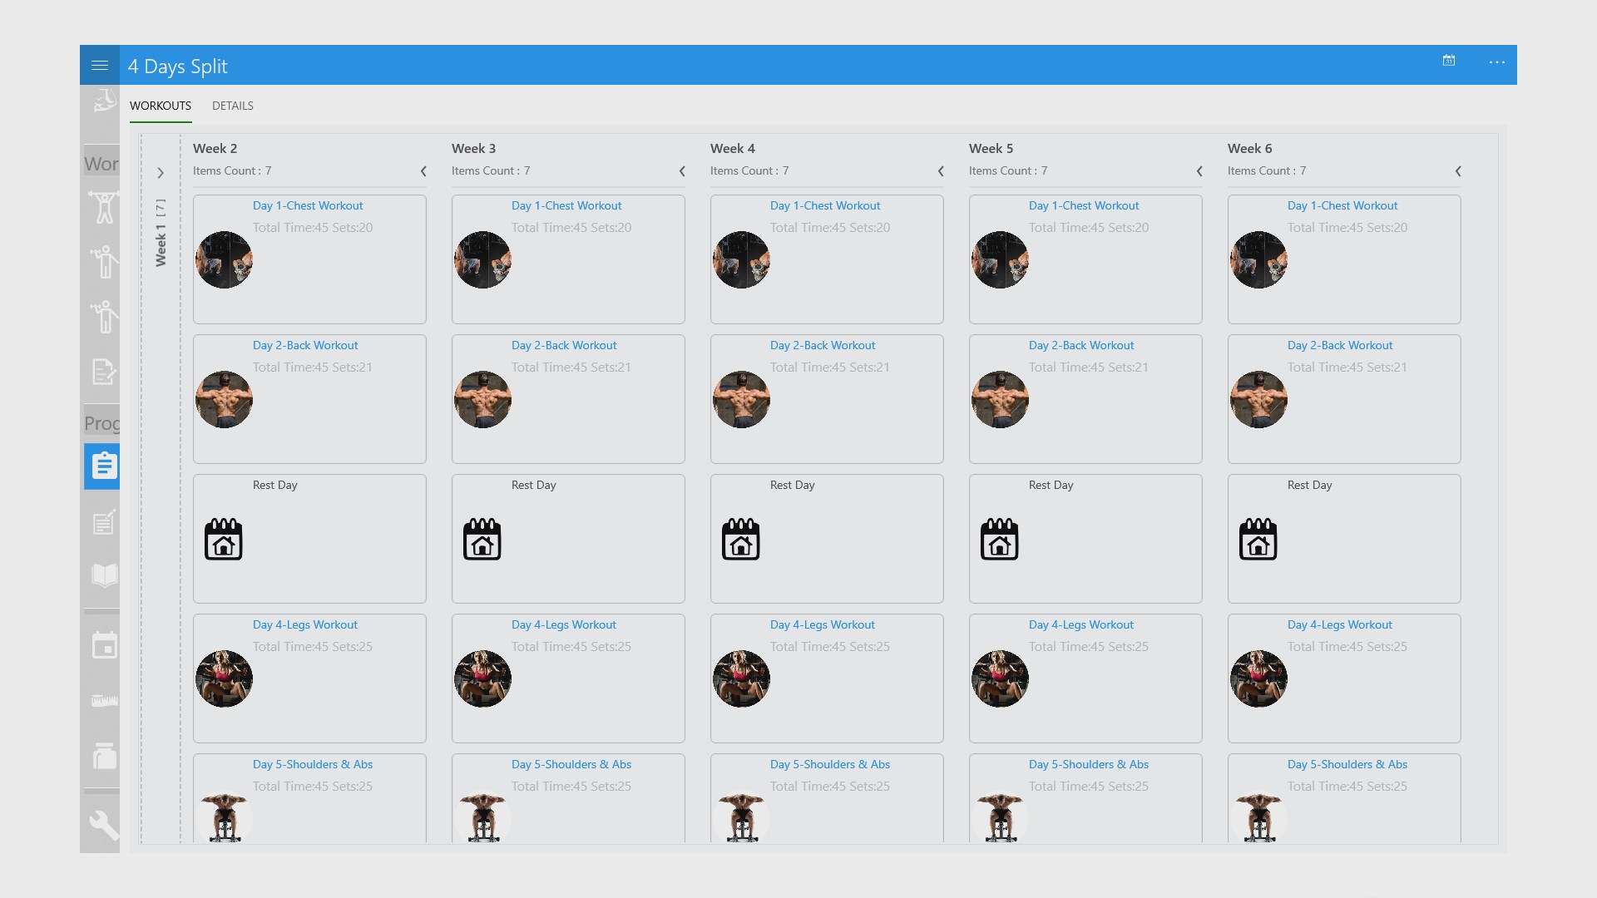Click the open book sidebar icon
The height and width of the screenshot is (898, 1597).
click(x=104, y=575)
